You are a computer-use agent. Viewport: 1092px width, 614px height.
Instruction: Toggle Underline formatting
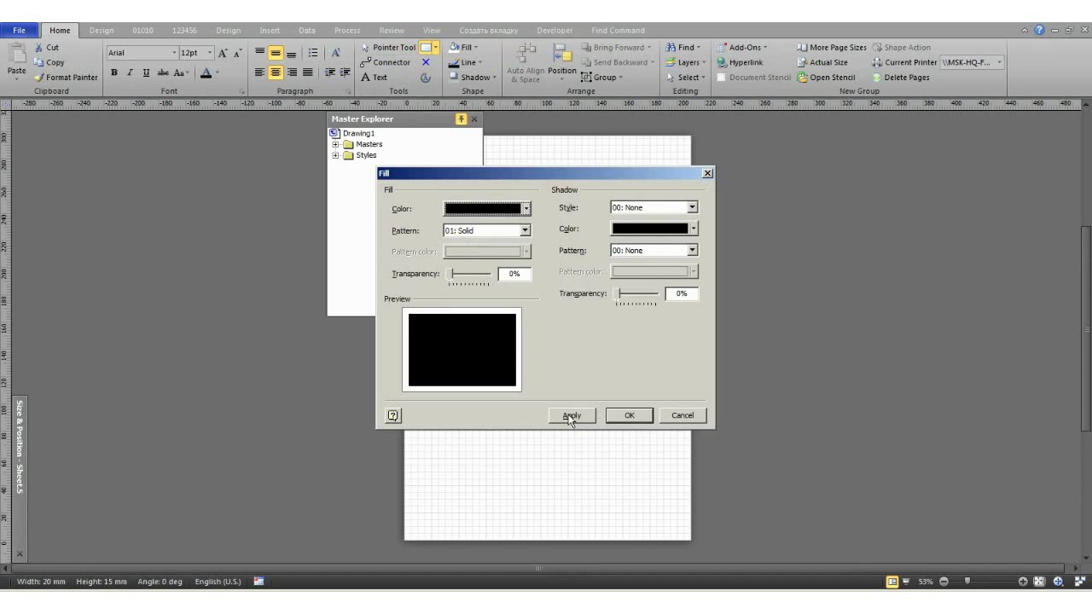click(x=146, y=72)
